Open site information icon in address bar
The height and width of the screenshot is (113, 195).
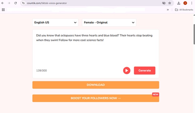[x=23, y=3]
